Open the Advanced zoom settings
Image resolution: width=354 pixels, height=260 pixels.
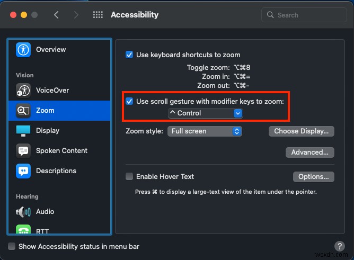pos(310,152)
